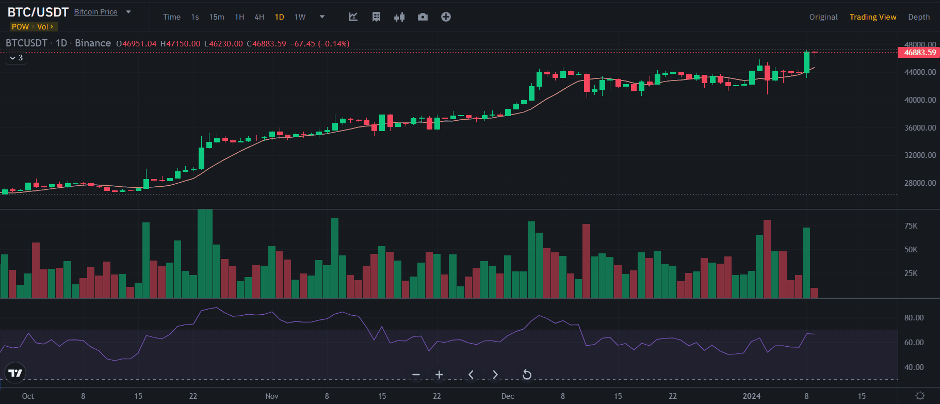This screenshot has height=404, width=940.
Task: Reset the chart view
Action: point(526,375)
